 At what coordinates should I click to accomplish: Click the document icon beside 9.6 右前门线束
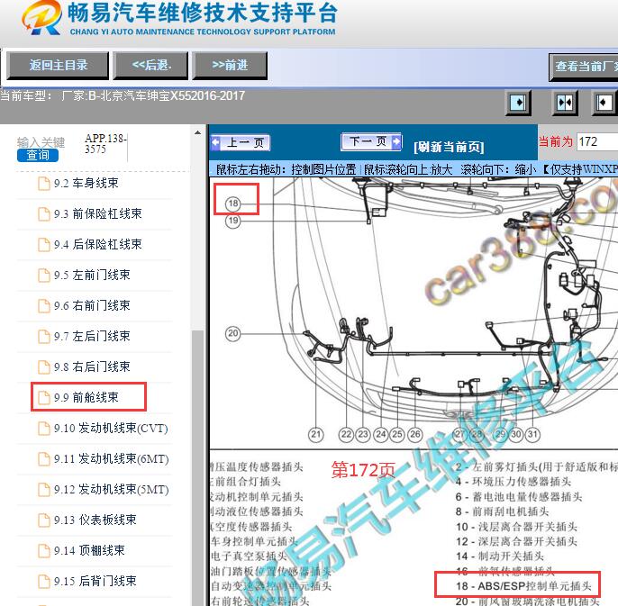44,306
